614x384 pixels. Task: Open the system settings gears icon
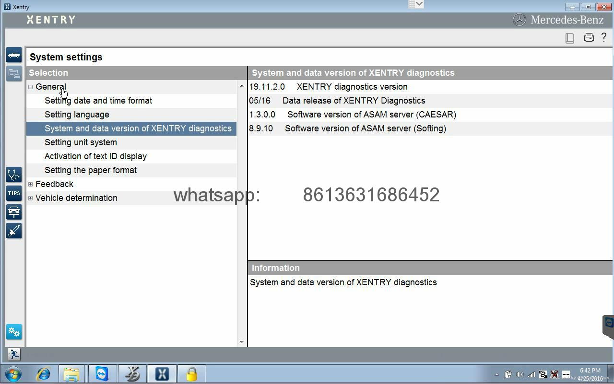14,332
